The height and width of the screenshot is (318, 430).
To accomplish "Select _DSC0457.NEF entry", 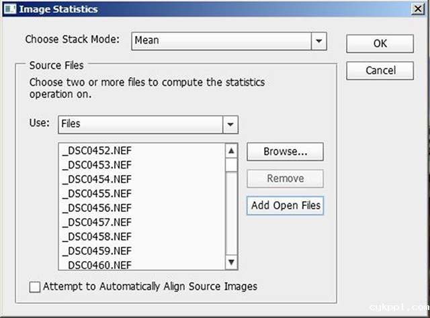I will (95, 222).
